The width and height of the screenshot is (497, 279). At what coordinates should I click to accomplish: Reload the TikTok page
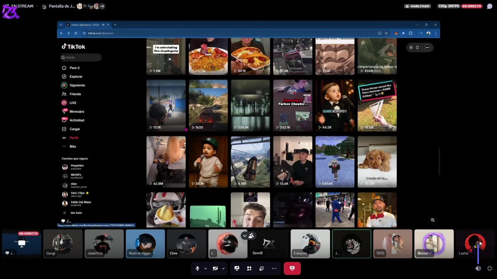click(x=76, y=33)
